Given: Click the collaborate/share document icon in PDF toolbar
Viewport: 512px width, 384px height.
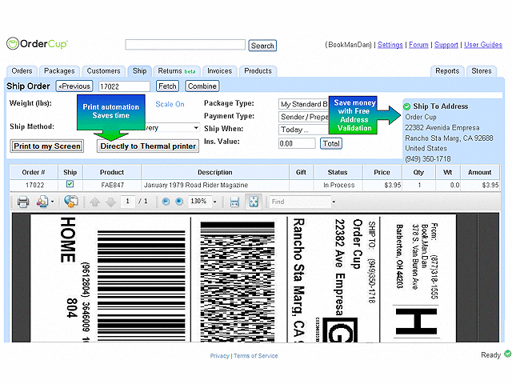Looking at the screenshot, I should [42, 202].
